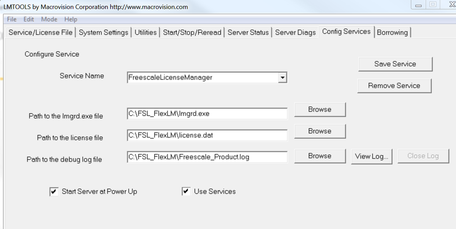This screenshot has height=229, width=456.
Task: Open the Help menu
Action: [x=71, y=19]
